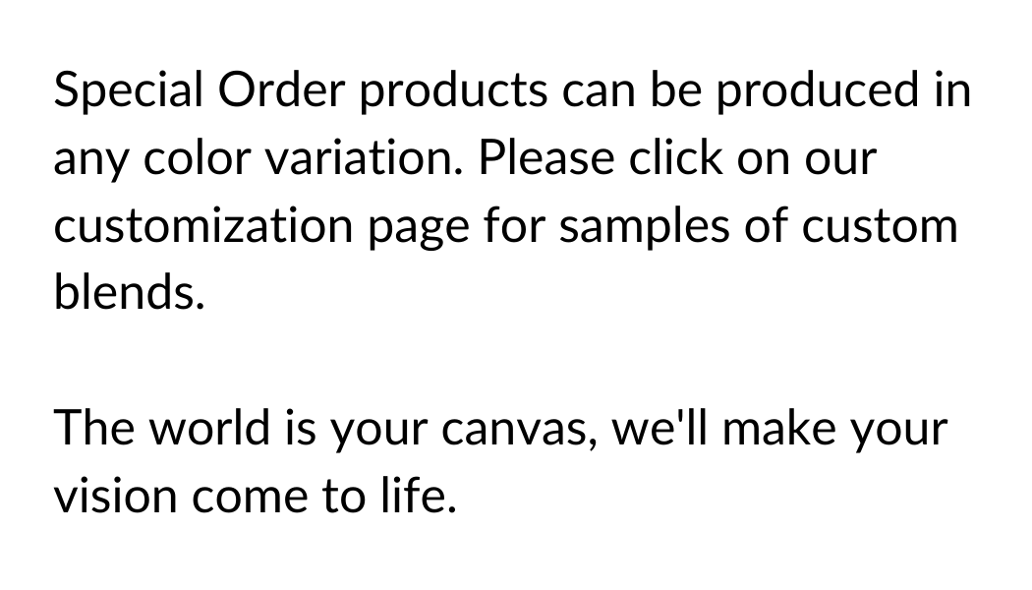This screenshot has height=590, width=1032.
Task: Click the word "Please"
Action: (546, 158)
